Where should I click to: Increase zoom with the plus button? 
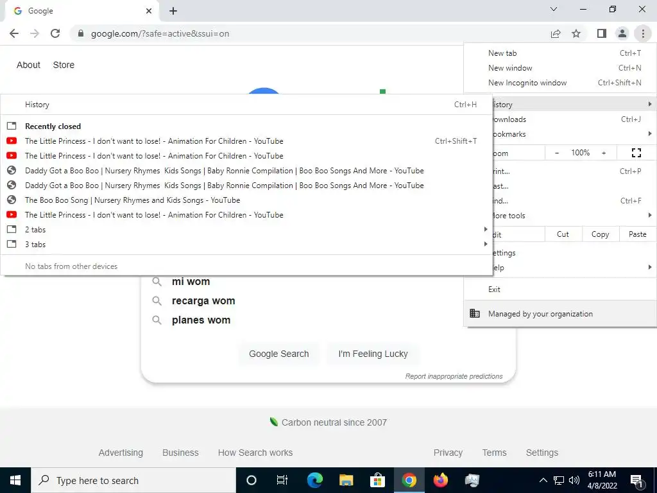point(604,153)
